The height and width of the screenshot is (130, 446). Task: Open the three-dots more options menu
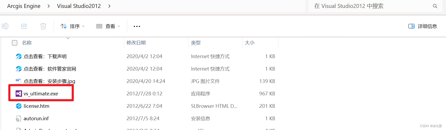(137, 26)
